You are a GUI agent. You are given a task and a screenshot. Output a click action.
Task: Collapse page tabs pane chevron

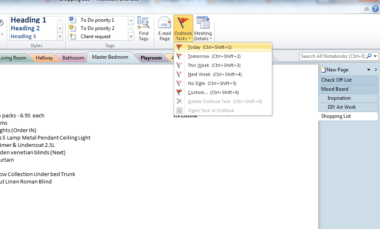(x=376, y=70)
